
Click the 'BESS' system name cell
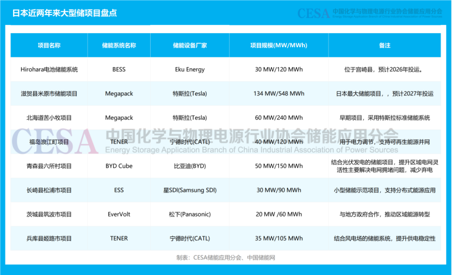[119, 69]
